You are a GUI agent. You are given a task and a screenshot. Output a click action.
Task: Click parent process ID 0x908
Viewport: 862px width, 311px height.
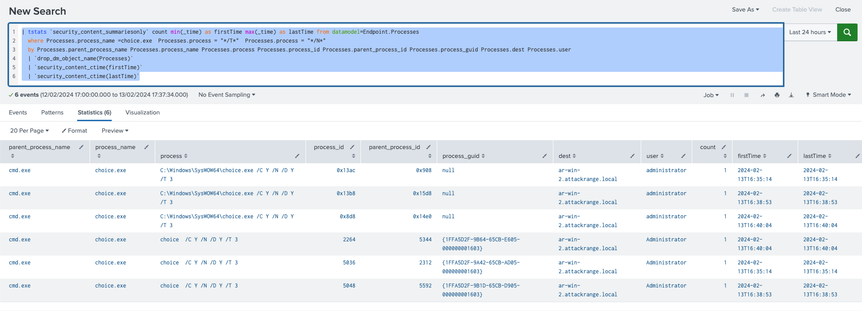click(423, 170)
